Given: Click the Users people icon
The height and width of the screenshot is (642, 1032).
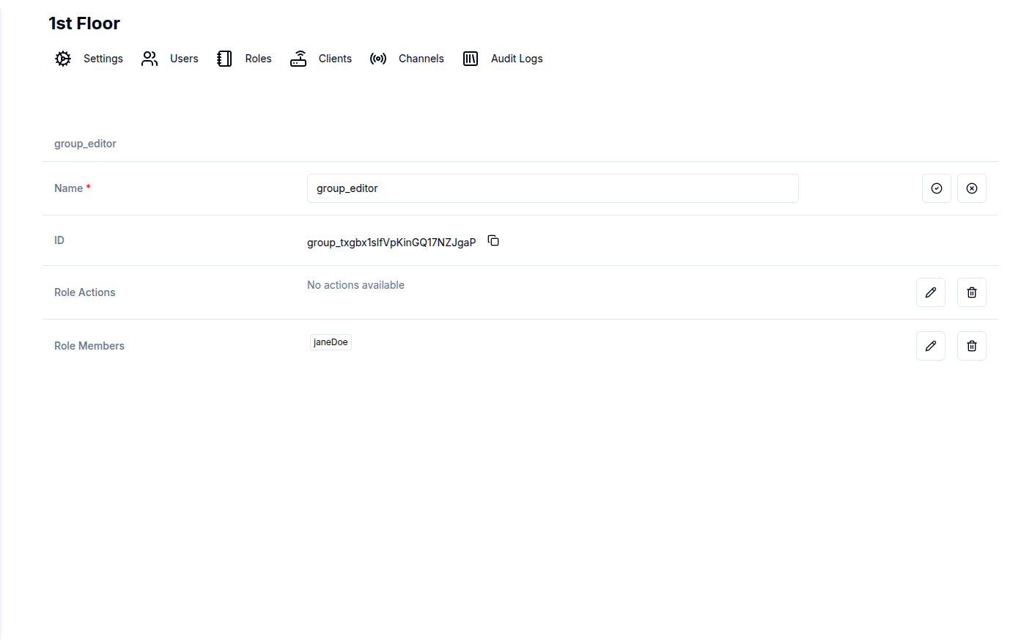Looking at the screenshot, I should coord(150,59).
